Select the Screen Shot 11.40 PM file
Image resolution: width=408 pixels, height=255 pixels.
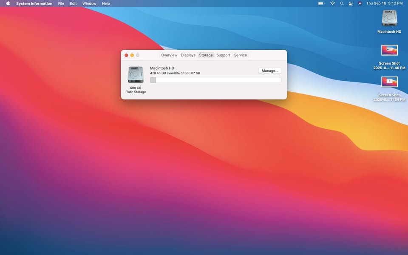pyautogui.click(x=389, y=51)
